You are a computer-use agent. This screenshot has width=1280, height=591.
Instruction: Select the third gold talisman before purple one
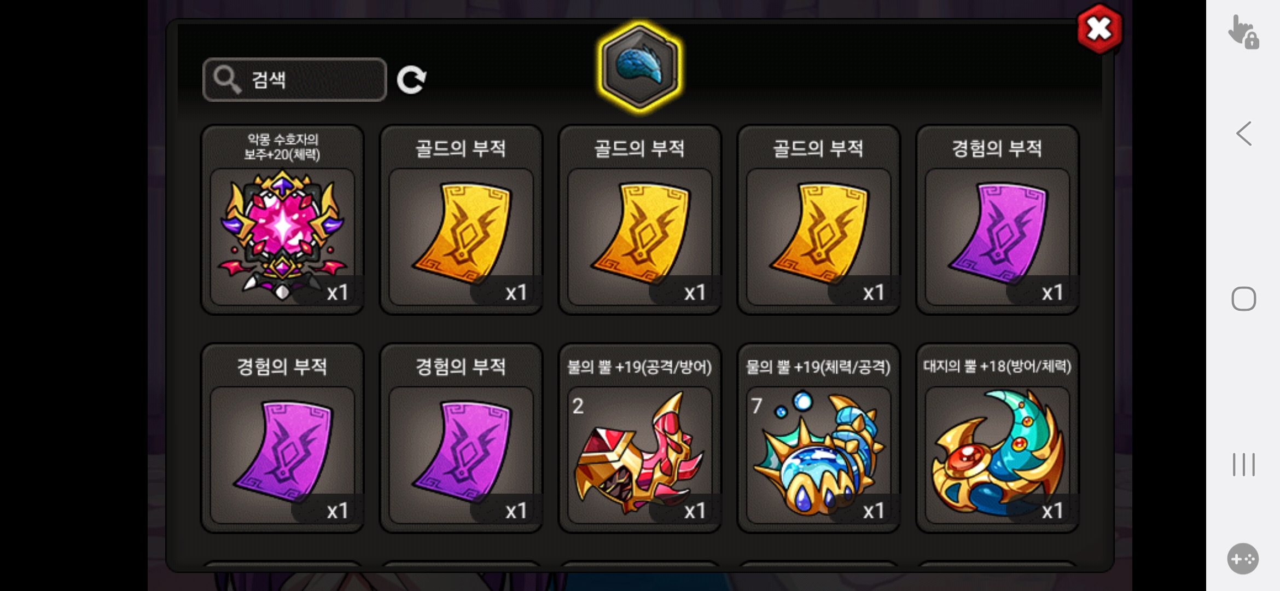pos(818,219)
